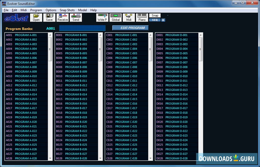Click the progress bar next to A001
The image size is (260, 167).
point(82,28)
